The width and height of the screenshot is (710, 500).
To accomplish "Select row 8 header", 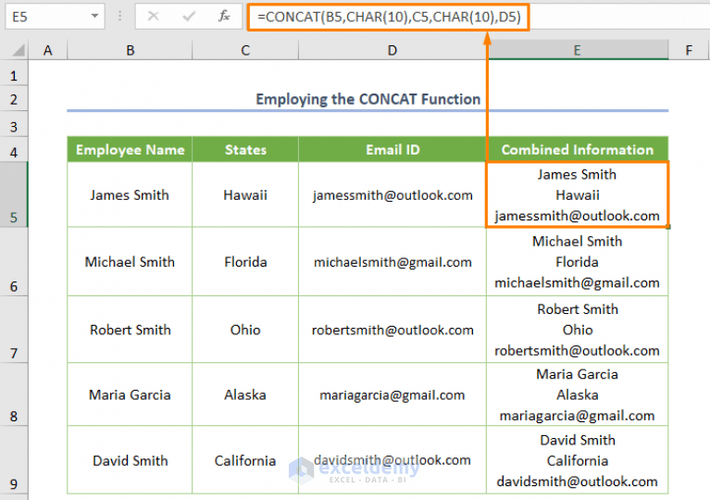I will coord(14,394).
